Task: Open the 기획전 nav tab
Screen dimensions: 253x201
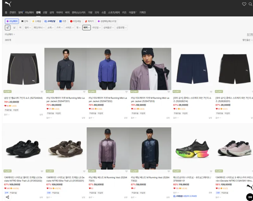Action: pos(143,12)
